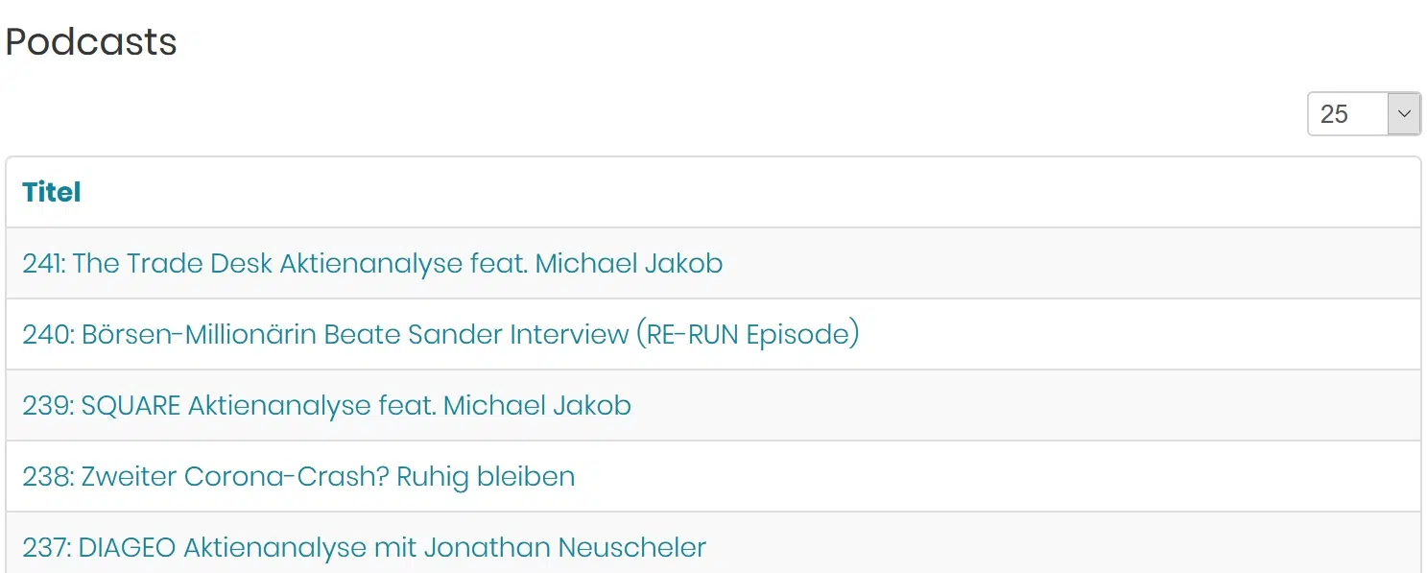Click the number 25 in the combo box
1427x573 pixels.
(x=1334, y=114)
